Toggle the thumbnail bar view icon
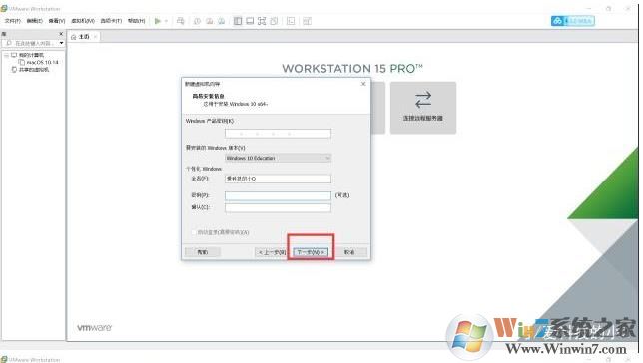643x363 pixels. pos(250,21)
